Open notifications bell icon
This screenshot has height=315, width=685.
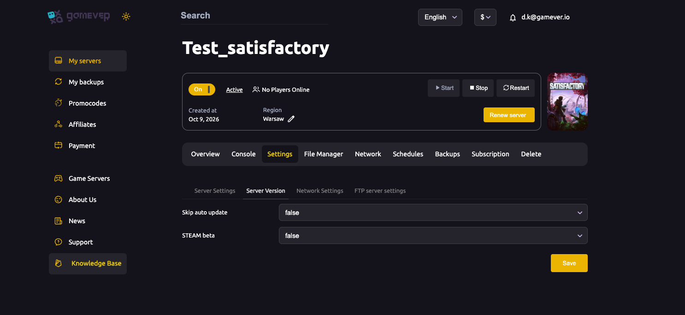coord(513,18)
